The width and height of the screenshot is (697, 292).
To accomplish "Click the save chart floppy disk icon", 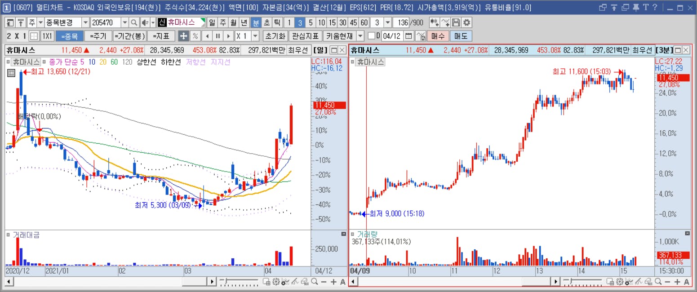I will (x=456, y=22).
